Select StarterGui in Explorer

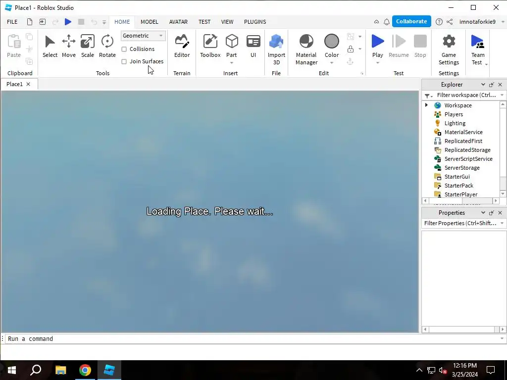point(456,177)
